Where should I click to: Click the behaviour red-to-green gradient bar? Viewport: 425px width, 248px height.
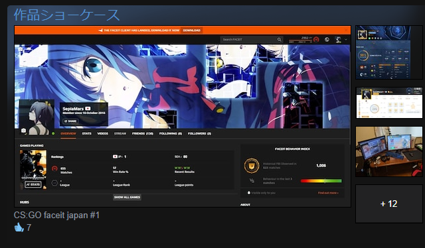click(321, 181)
